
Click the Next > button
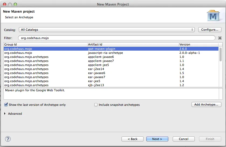point(157,139)
